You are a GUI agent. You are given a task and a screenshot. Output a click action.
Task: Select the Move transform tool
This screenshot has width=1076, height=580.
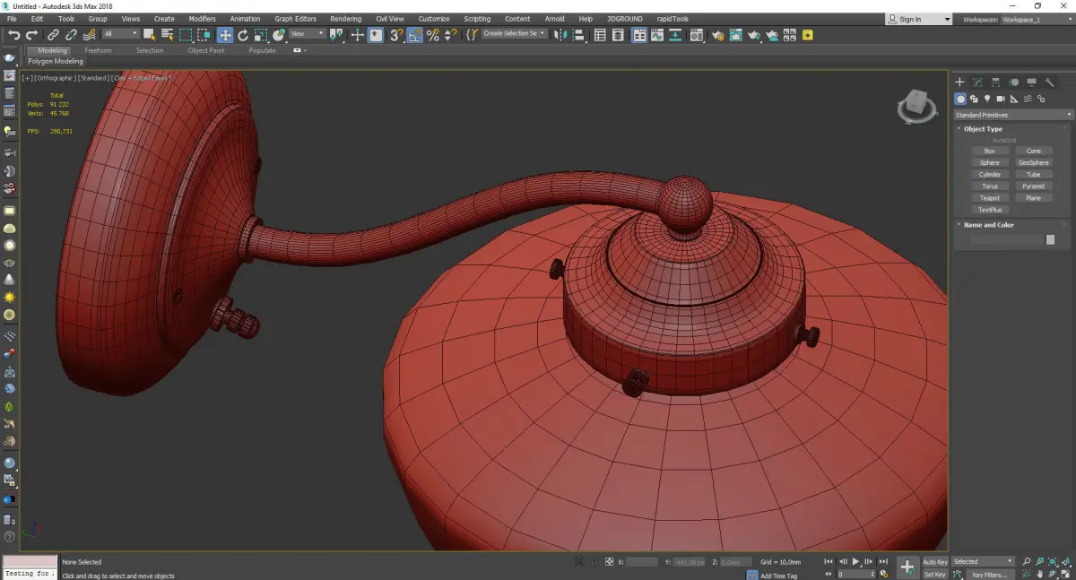(x=224, y=35)
